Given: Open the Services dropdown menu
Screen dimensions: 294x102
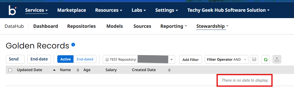Looking at the screenshot, I should click(36, 10).
